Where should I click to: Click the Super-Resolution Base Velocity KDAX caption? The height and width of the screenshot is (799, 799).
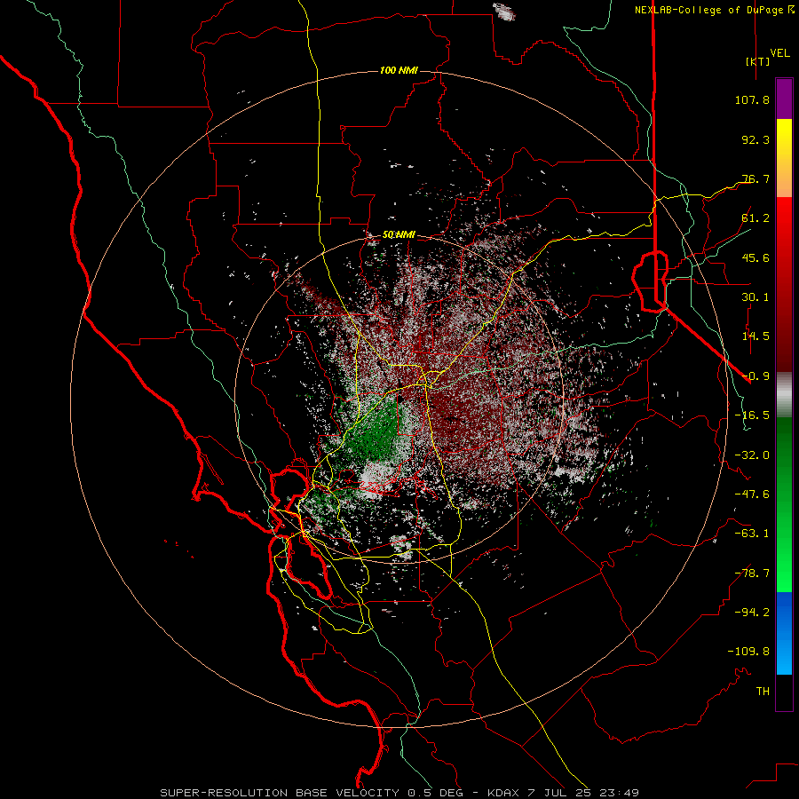click(399, 793)
